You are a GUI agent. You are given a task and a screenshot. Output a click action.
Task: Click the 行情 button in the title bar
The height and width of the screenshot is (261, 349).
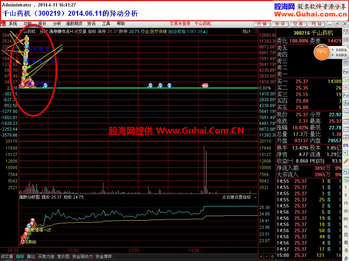[262, 24]
